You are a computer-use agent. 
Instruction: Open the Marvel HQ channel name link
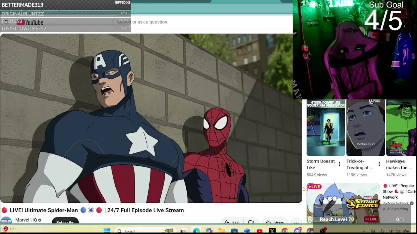pos(26,220)
